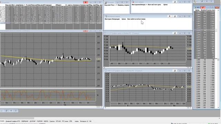Click the oscillator panel under left chart
This screenshot has width=221, height=124.
pyautogui.click(x=48, y=95)
